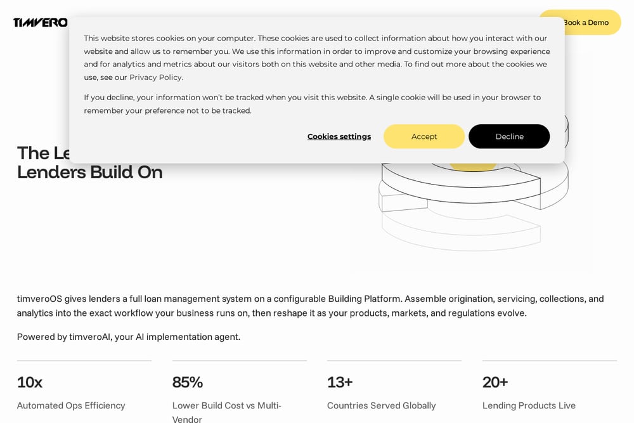The width and height of the screenshot is (634, 423).
Task: Click the Countries Served Globally label
Action: coord(381,406)
